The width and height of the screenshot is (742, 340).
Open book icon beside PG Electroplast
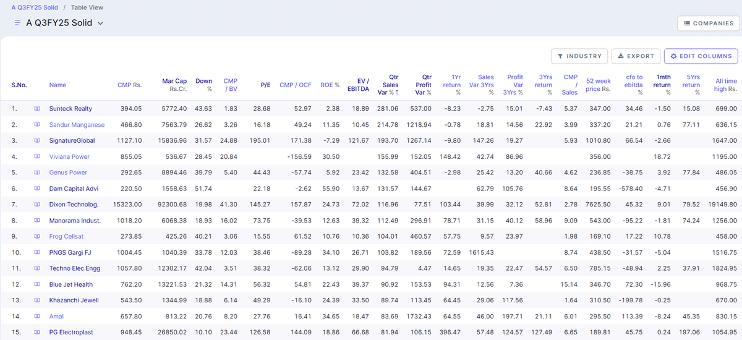point(37,333)
